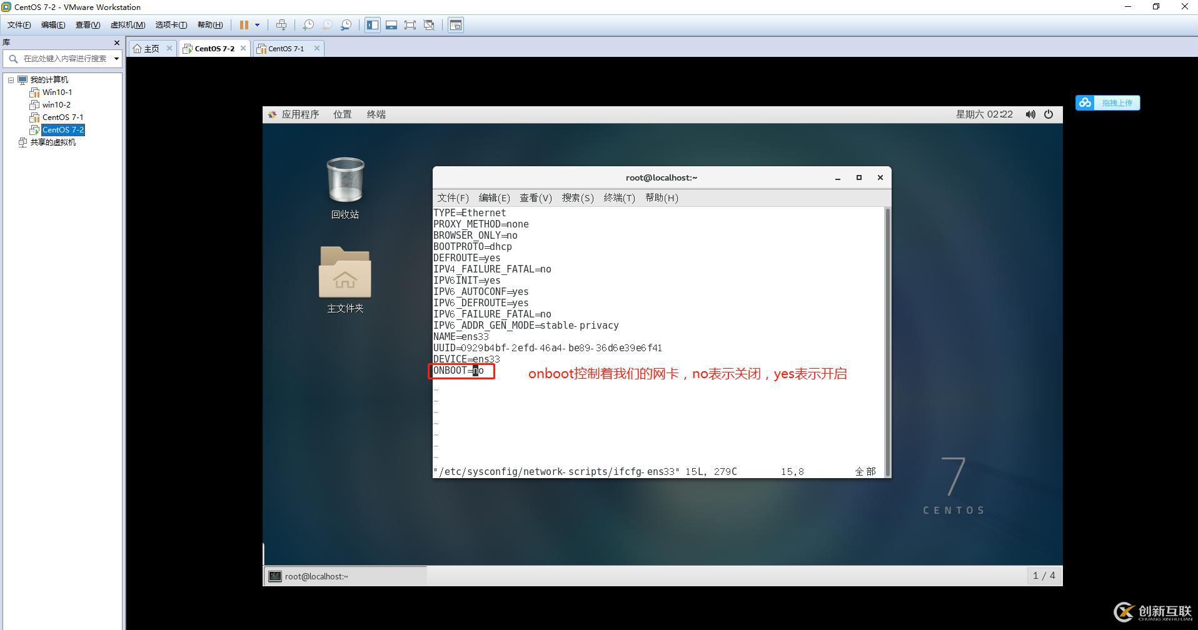Select the win10-2 virtual machine
The width and height of the screenshot is (1198, 630).
tap(56, 105)
